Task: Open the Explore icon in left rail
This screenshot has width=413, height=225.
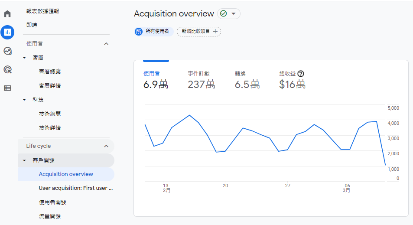Action: (7, 51)
